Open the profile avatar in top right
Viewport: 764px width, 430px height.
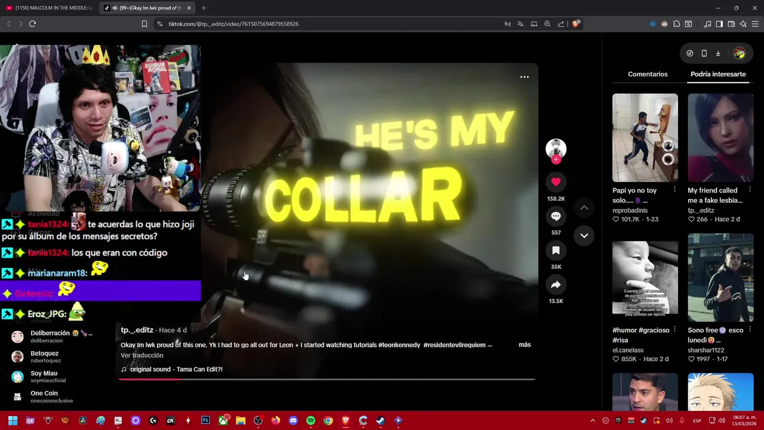(x=740, y=54)
